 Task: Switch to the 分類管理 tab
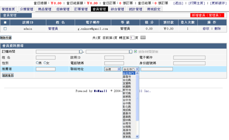coord(27,9)
